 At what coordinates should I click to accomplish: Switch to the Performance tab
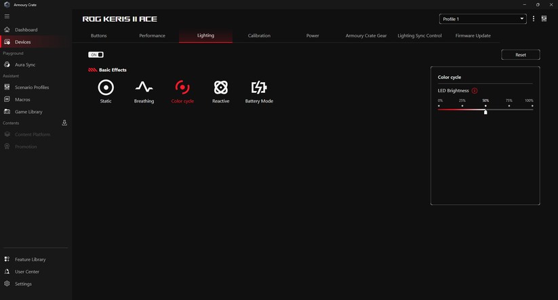152,35
